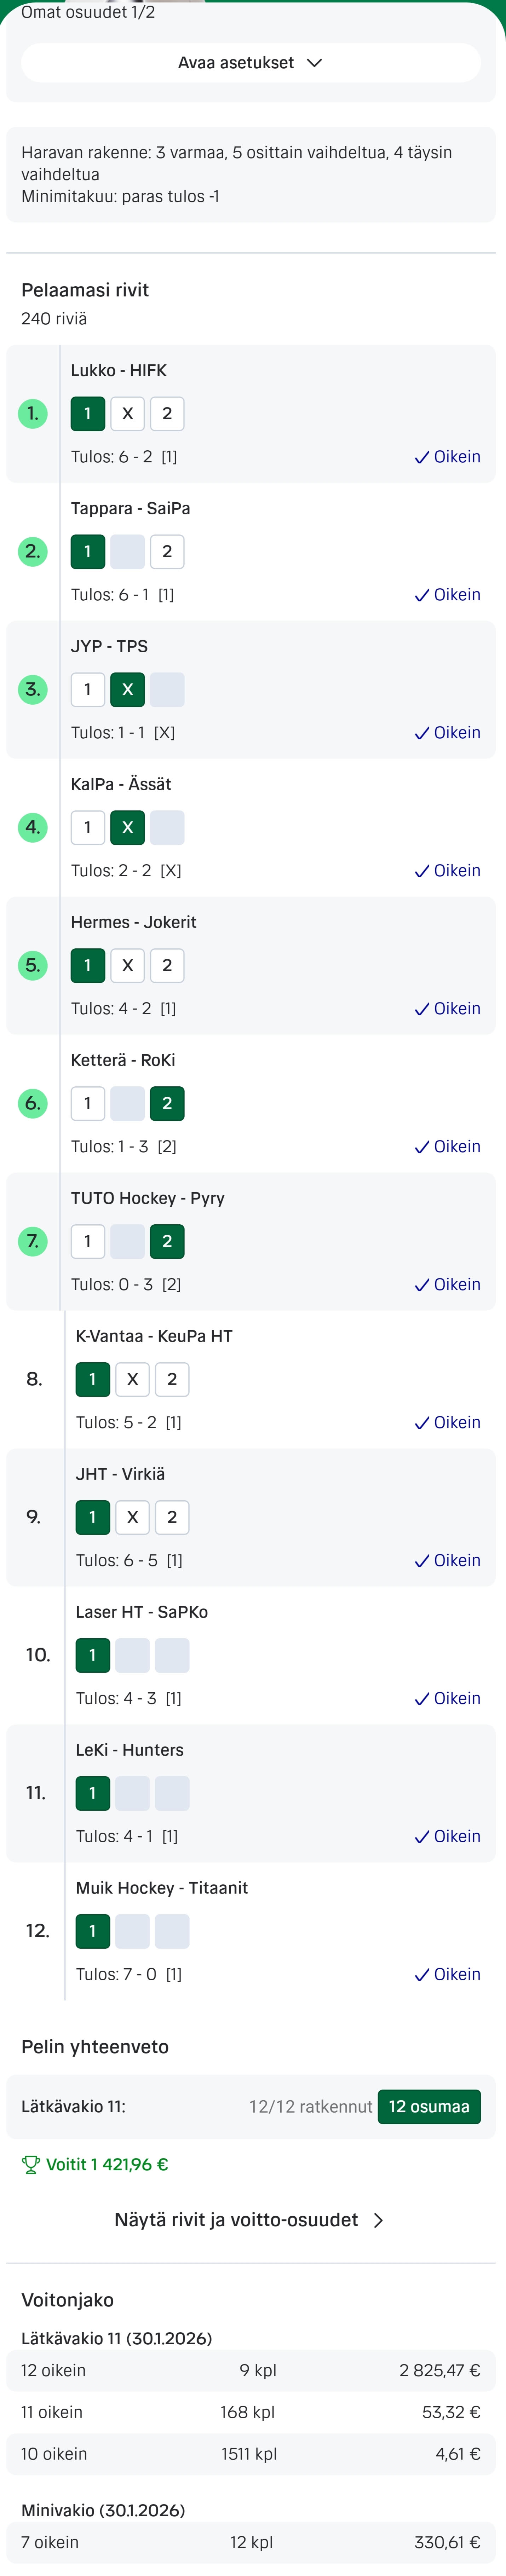
Task: Select the 12 oikein payout row
Action: [250, 2371]
